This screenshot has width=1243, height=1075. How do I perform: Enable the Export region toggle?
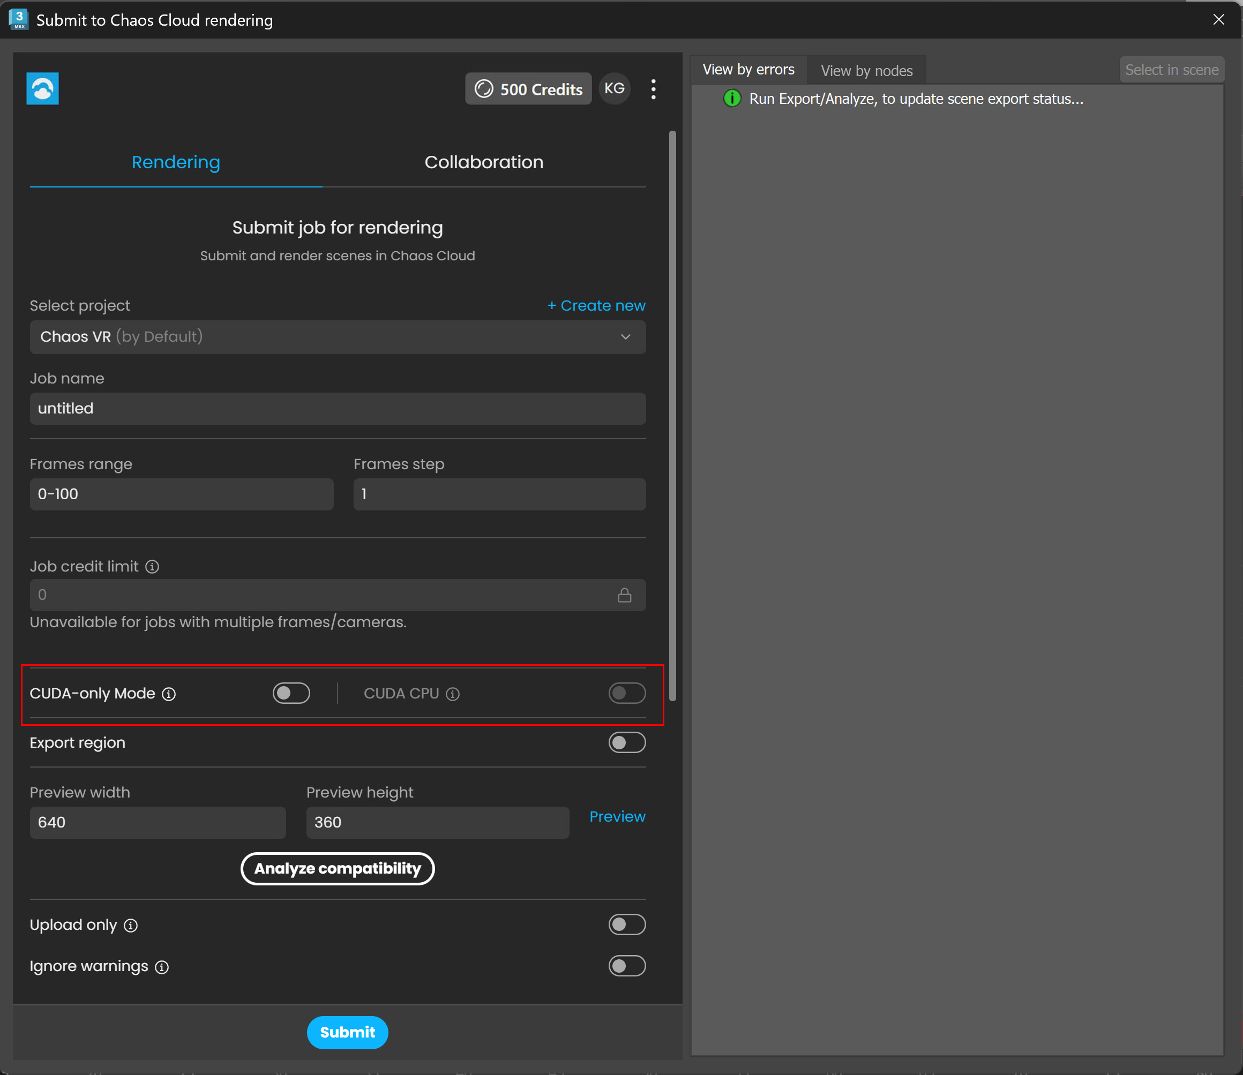(627, 743)
